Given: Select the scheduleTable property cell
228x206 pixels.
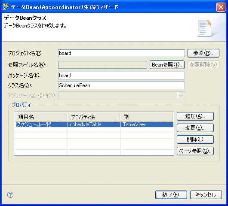Looking at the screenshot, I should coord(94,124).
